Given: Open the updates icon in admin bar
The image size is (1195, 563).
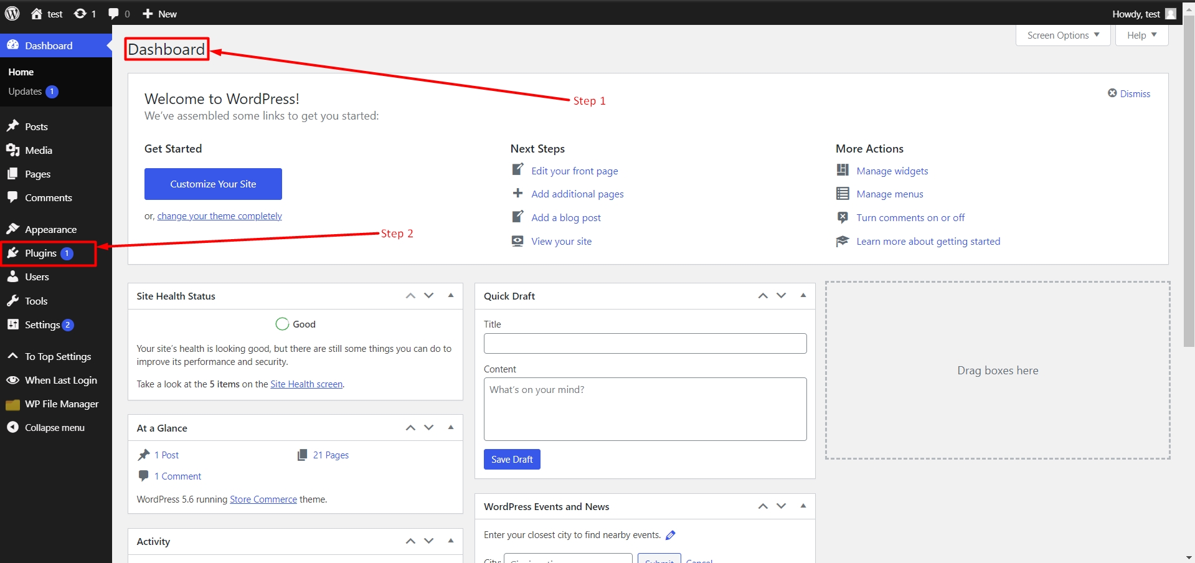Looking at the screenshot, I should click(x=80, y=14).
